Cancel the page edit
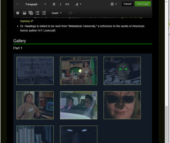The height and width of the screenshot is (143, 170). (x=127, y=4)
